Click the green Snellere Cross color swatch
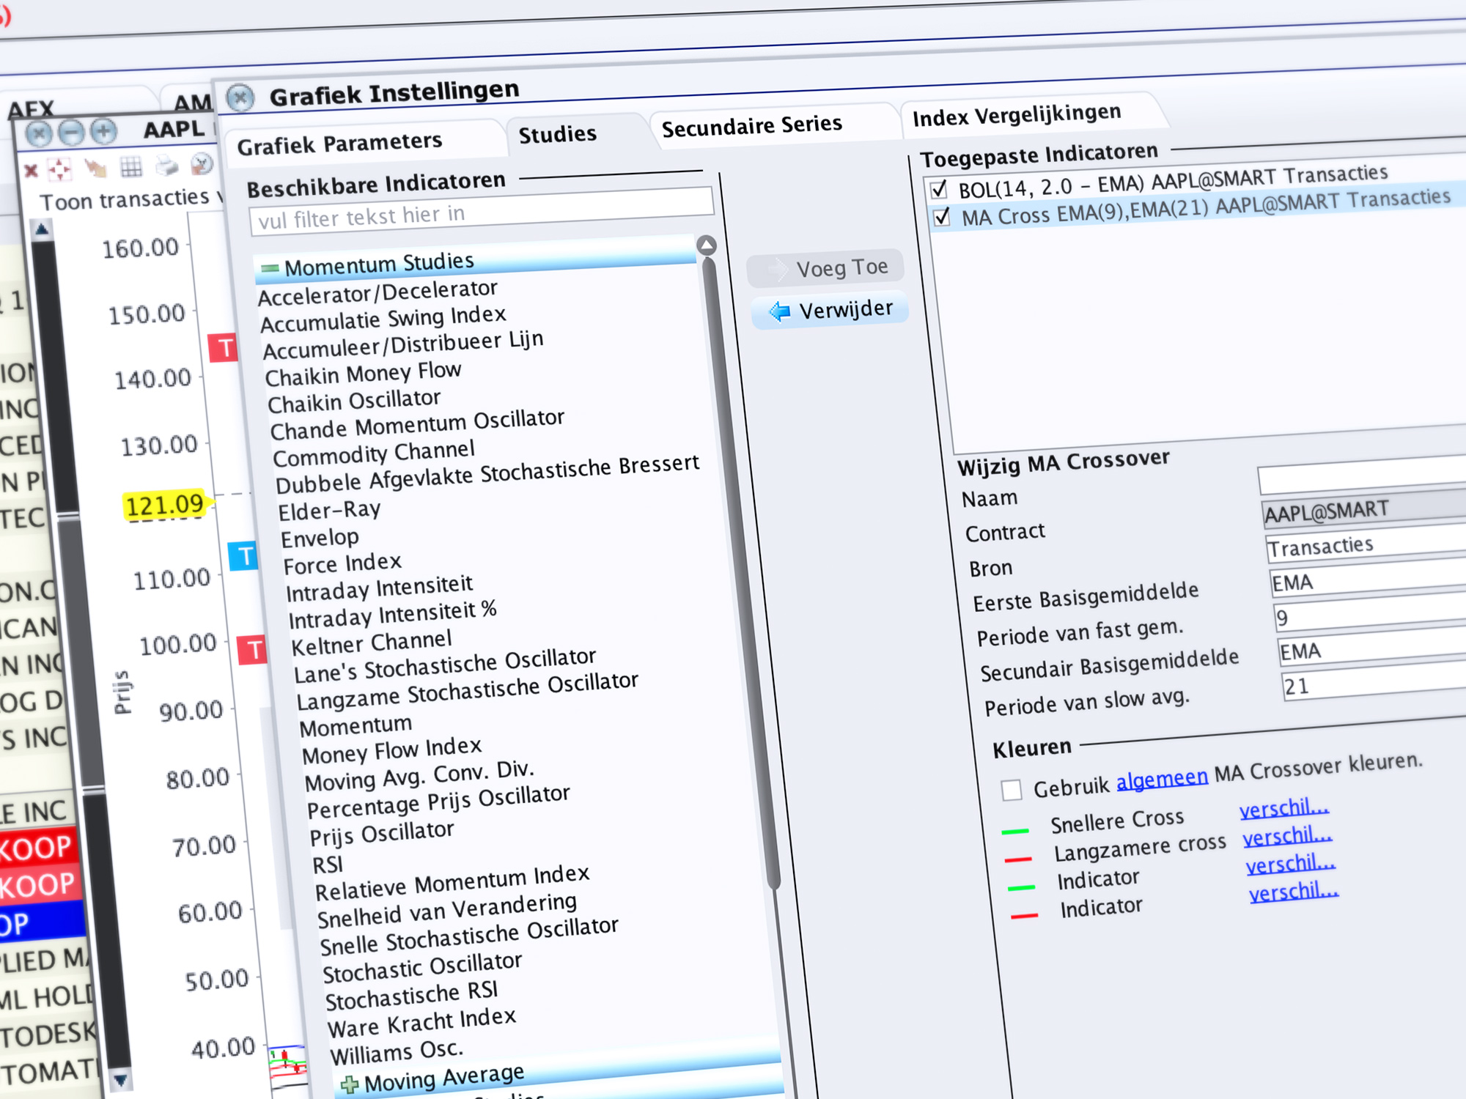Image resolution: width=1466 pixels, height=1099 pixels. [1015, 832]
